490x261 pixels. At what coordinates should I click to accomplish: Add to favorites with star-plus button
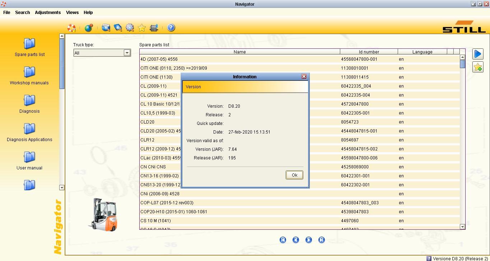coord(478,67)
